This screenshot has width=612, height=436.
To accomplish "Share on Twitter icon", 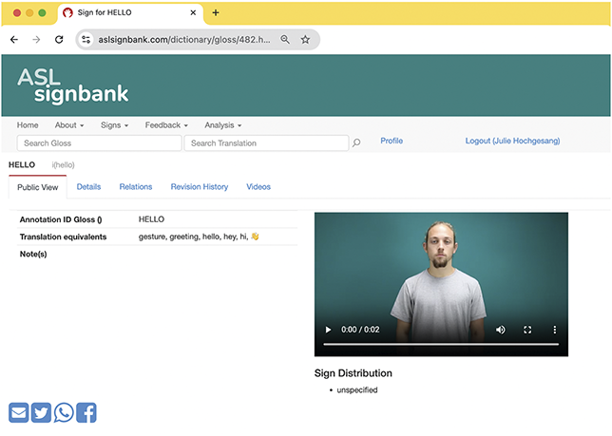I will 41,412.
